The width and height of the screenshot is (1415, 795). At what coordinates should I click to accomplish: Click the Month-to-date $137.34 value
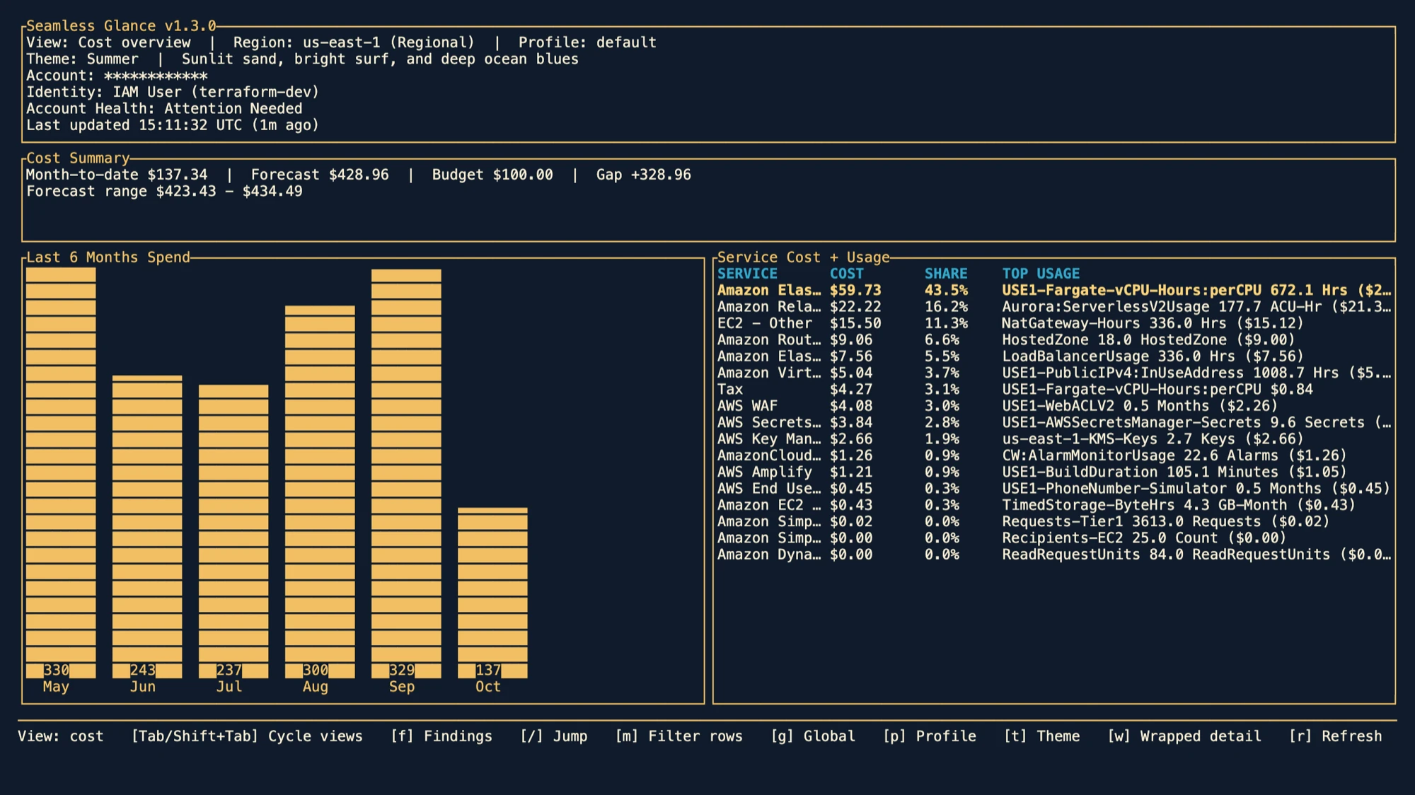point(117,175)
